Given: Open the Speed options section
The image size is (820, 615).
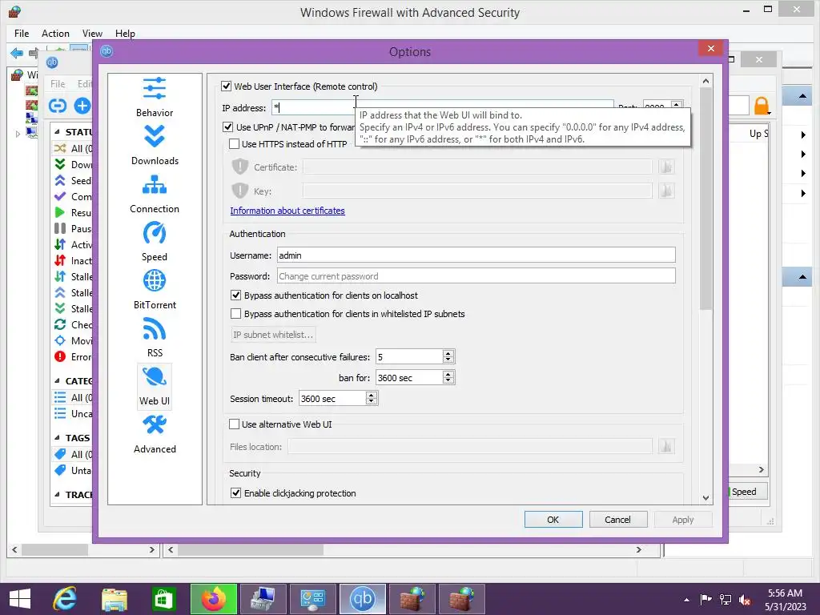Looking at the screenshot, I should tap(155, 242).
